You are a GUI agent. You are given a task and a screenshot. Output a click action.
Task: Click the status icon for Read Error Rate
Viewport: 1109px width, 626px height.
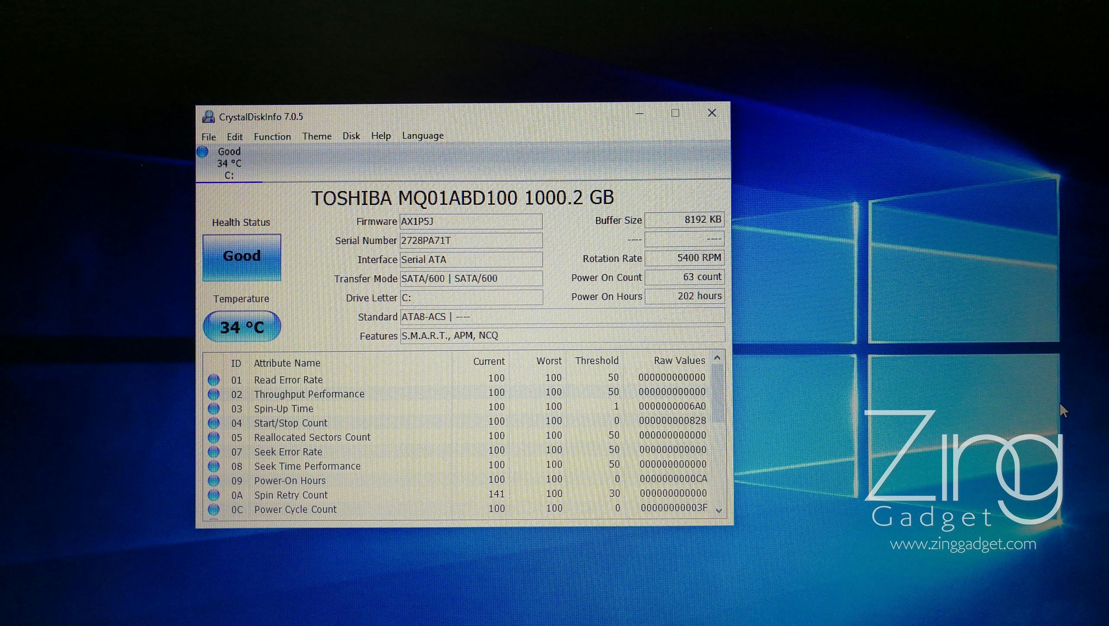point(214,380)
